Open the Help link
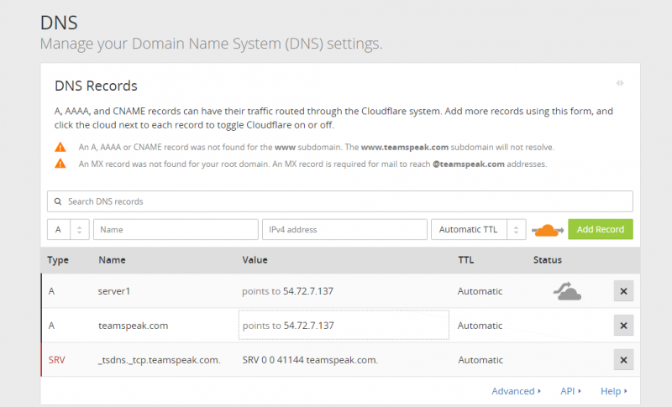The height and width of the screenshot is (407, 672). click(x=614, y=391)
